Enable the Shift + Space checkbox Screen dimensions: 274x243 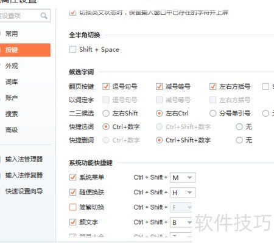tap(72, 49)
